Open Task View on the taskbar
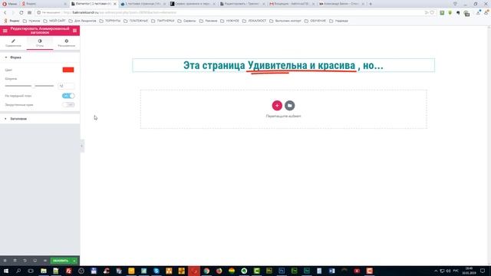This screenshot has height=276, width=491. (x=31, y=271)
